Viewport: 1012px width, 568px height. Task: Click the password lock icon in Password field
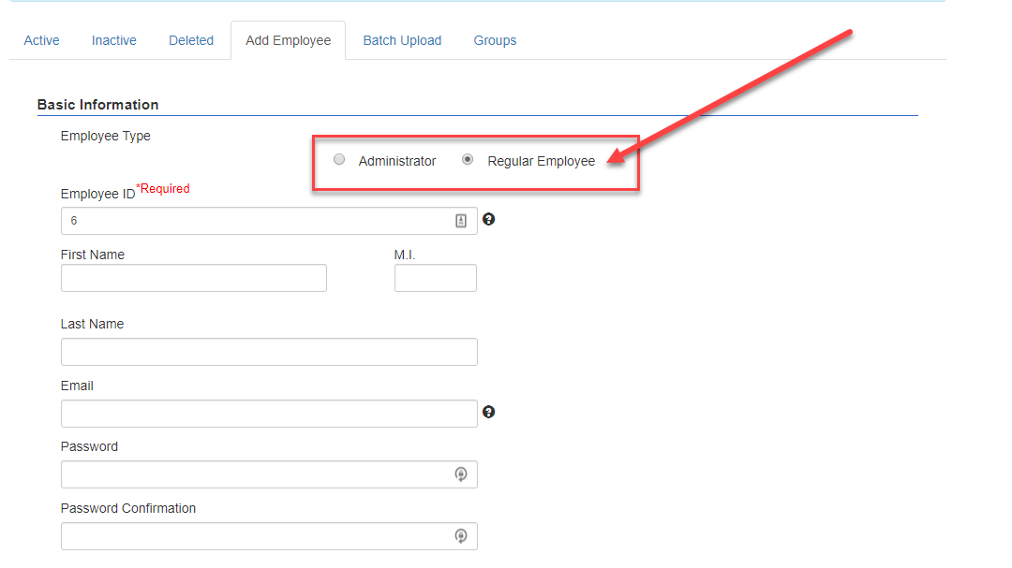[460, 473]
